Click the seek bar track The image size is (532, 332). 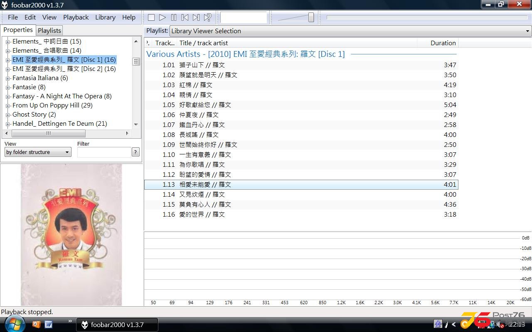(428, 17)
